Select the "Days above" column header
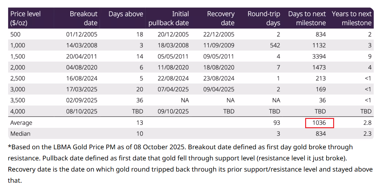This screenshot has height=192, width=382. click(x=126, y=14)
